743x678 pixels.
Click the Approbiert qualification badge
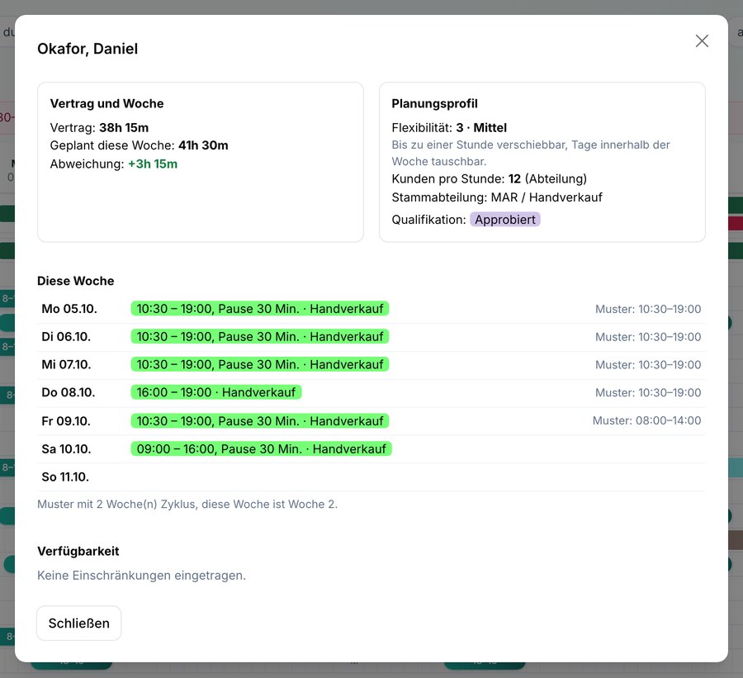click(x=505, y=220)
